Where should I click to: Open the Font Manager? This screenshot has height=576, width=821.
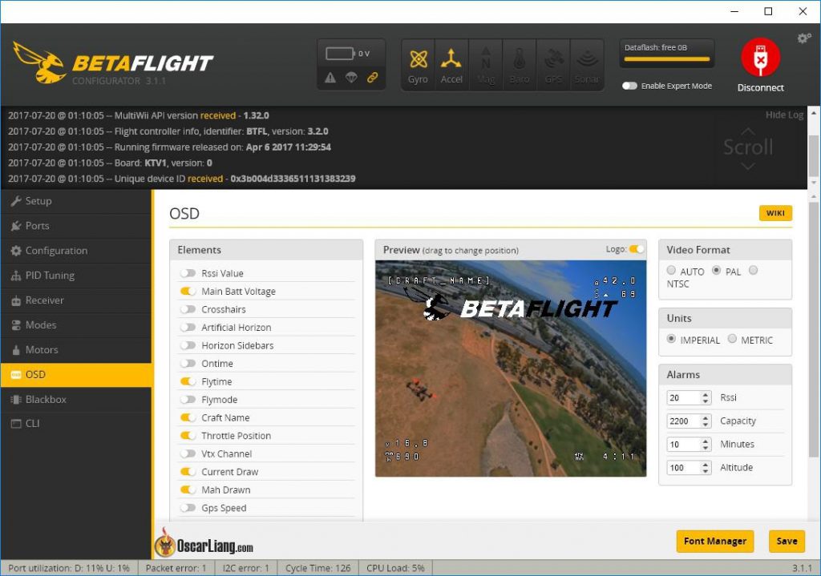coord(714,542)
